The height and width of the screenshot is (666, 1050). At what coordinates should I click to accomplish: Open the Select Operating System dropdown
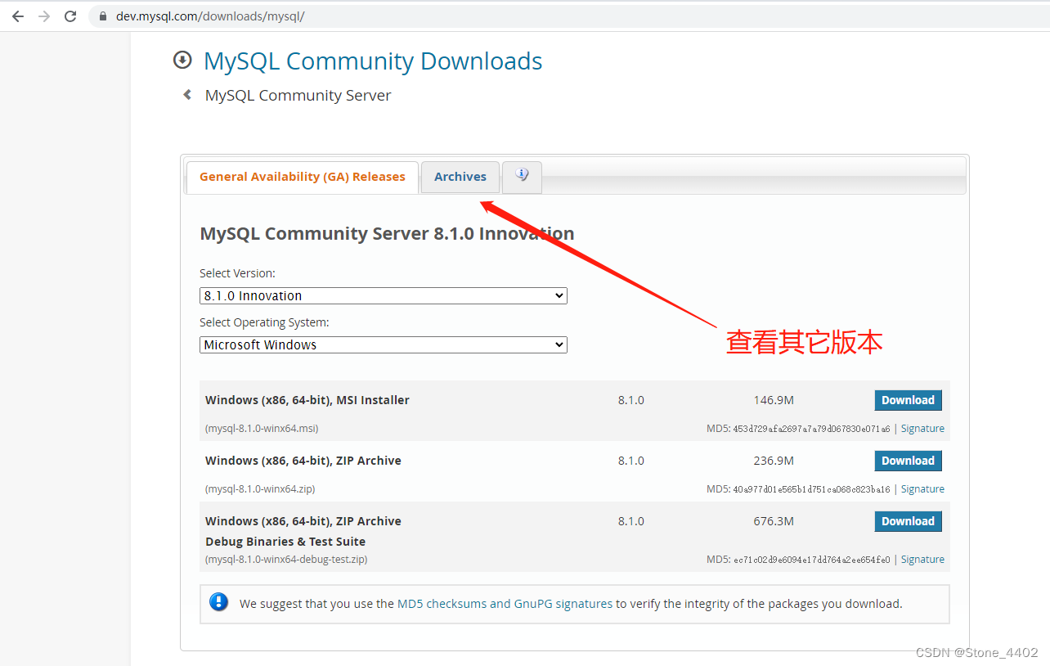point(384,344)
